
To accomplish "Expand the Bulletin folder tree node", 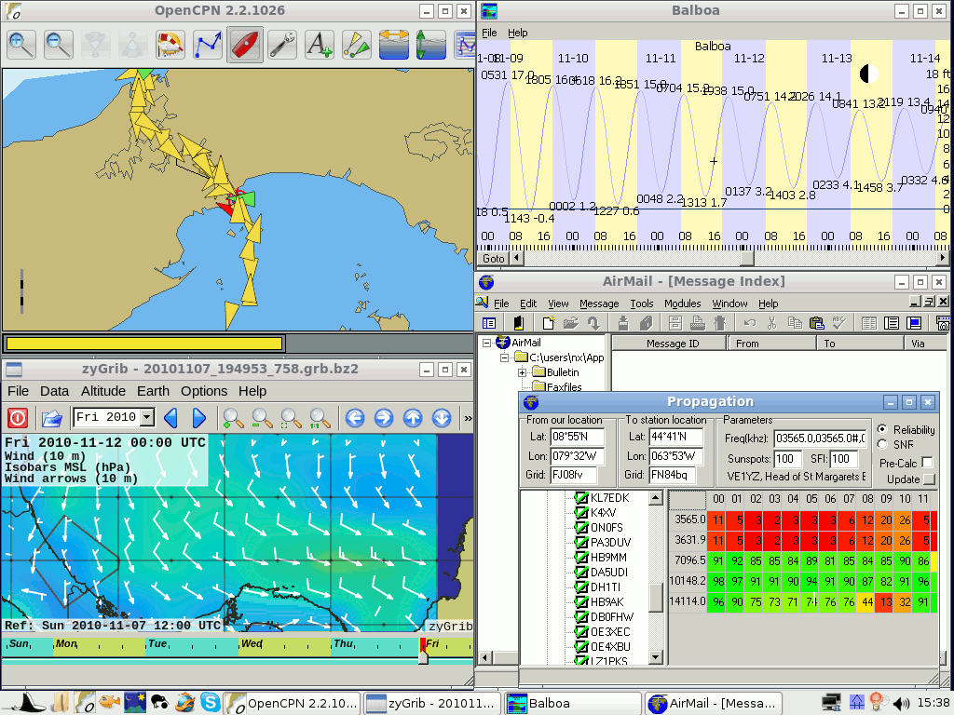I will click(523, 372).
